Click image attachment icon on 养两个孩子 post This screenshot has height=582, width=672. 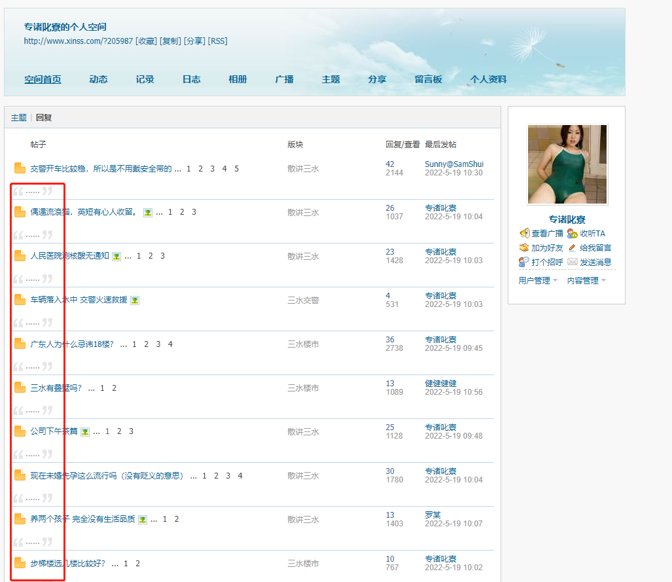143,519
